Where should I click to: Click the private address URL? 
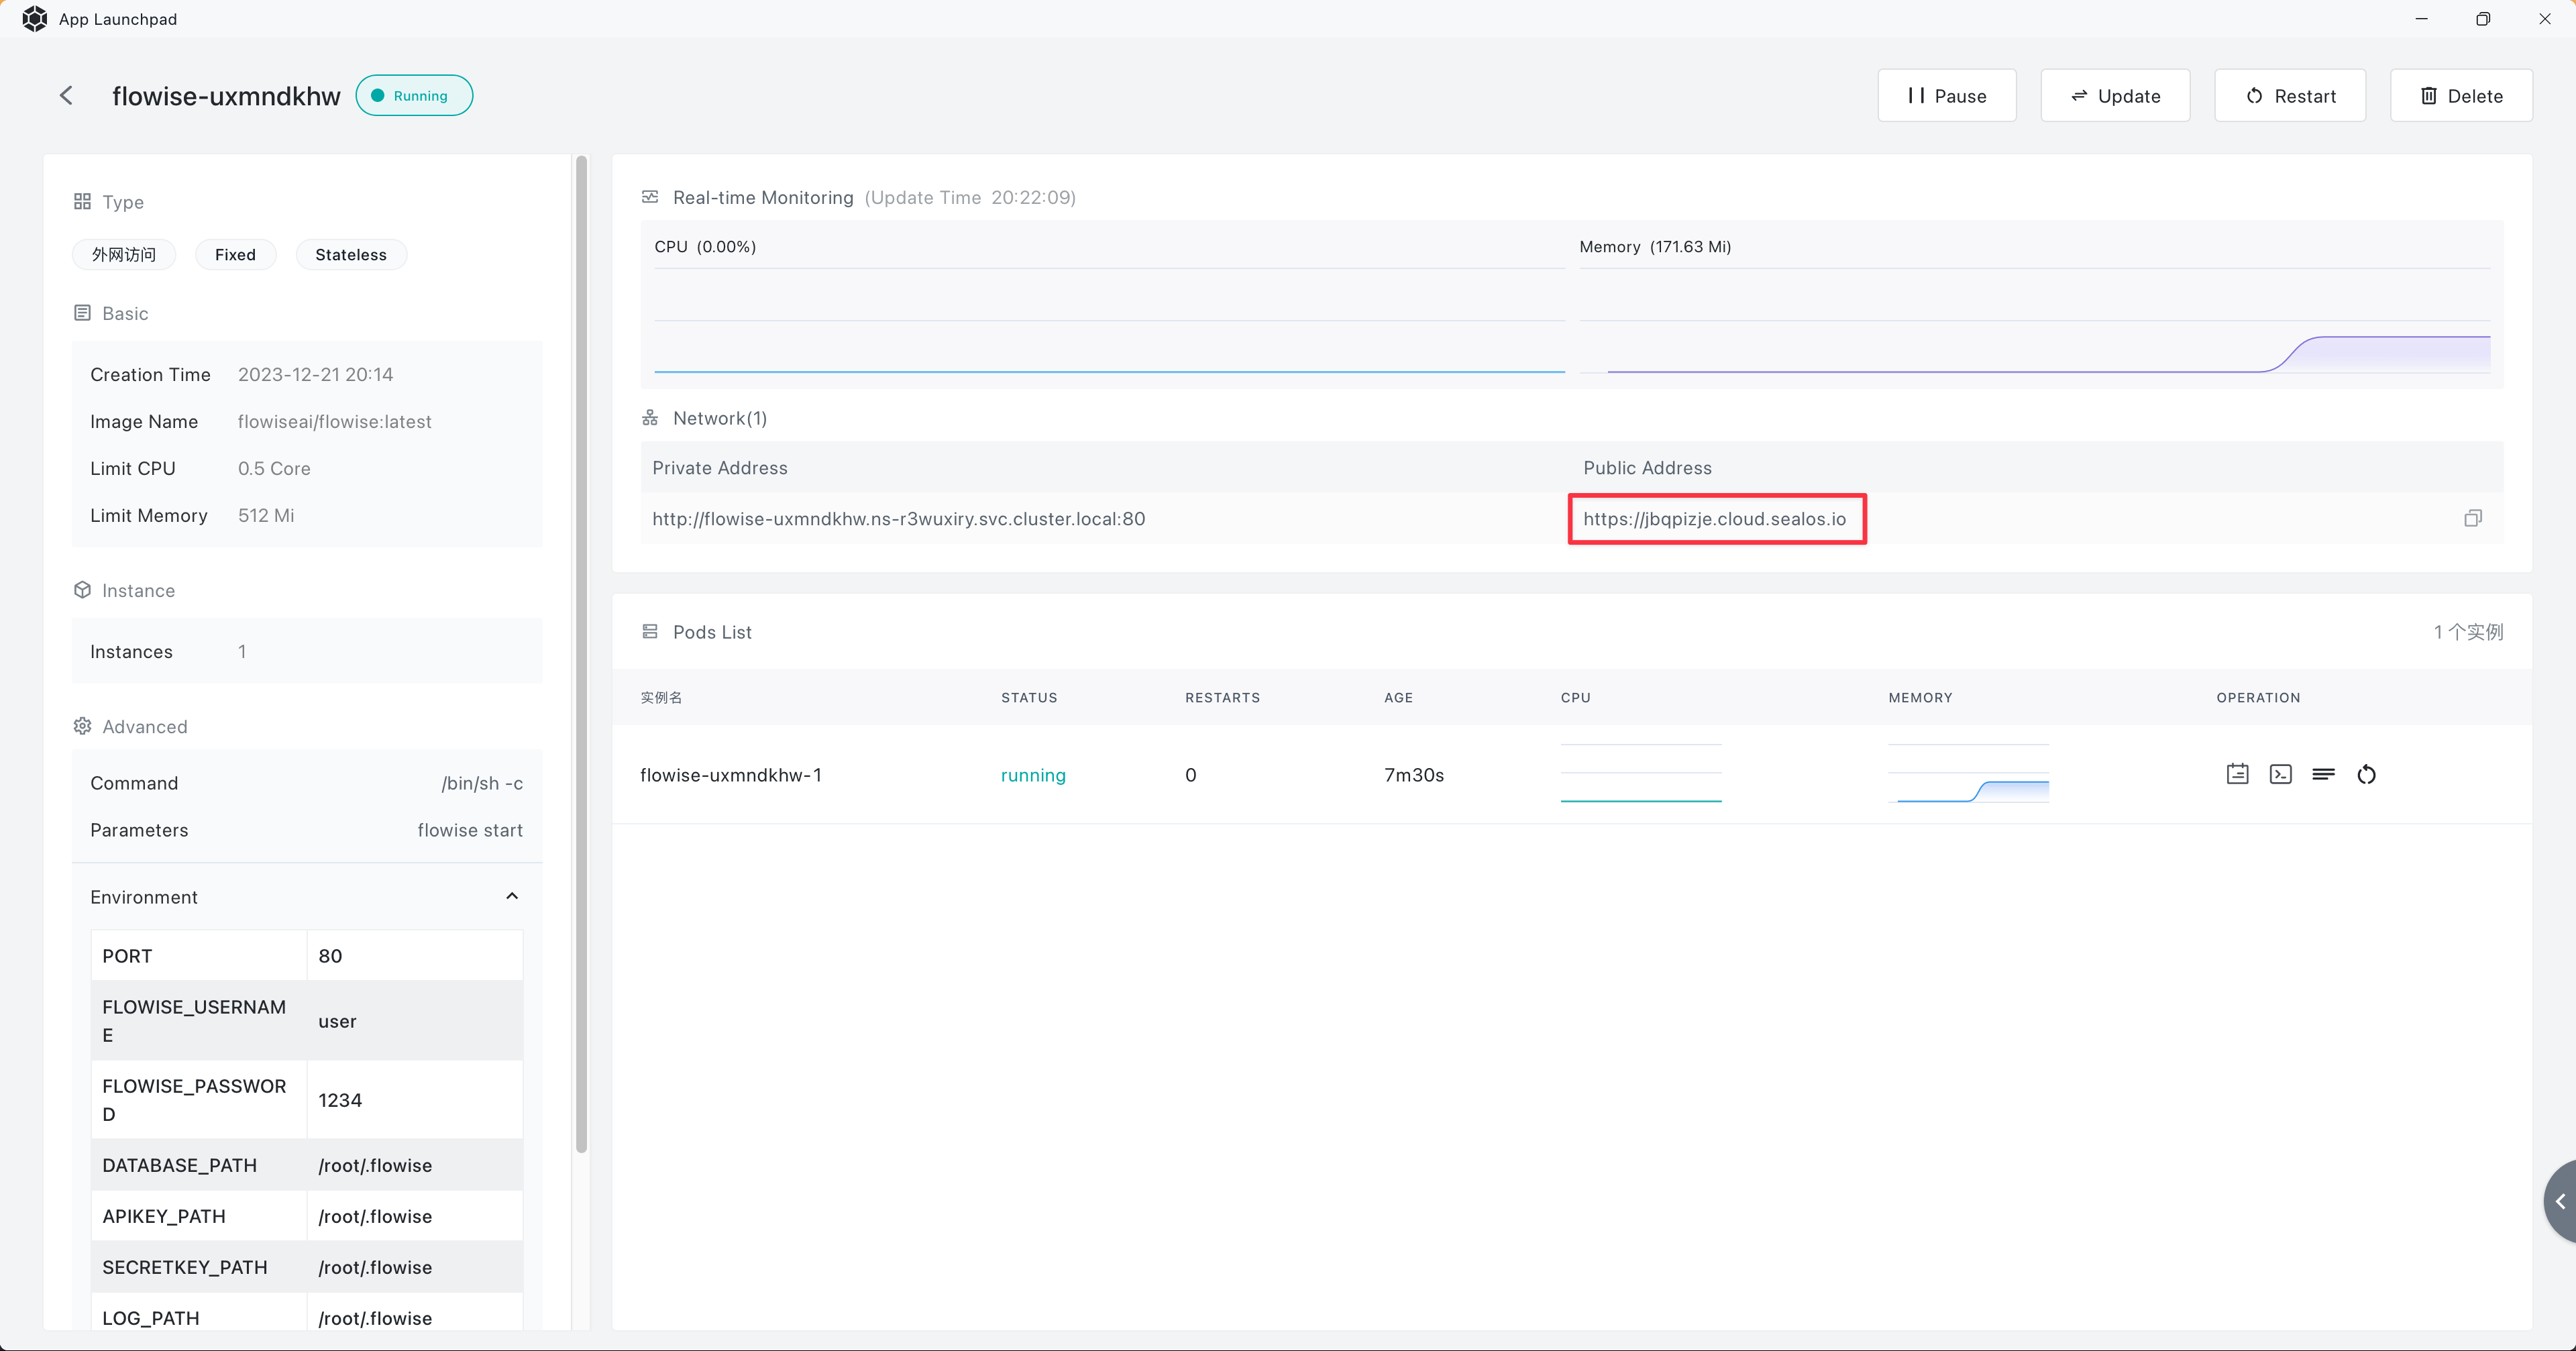pyautogui.click(x=898, y=519)
